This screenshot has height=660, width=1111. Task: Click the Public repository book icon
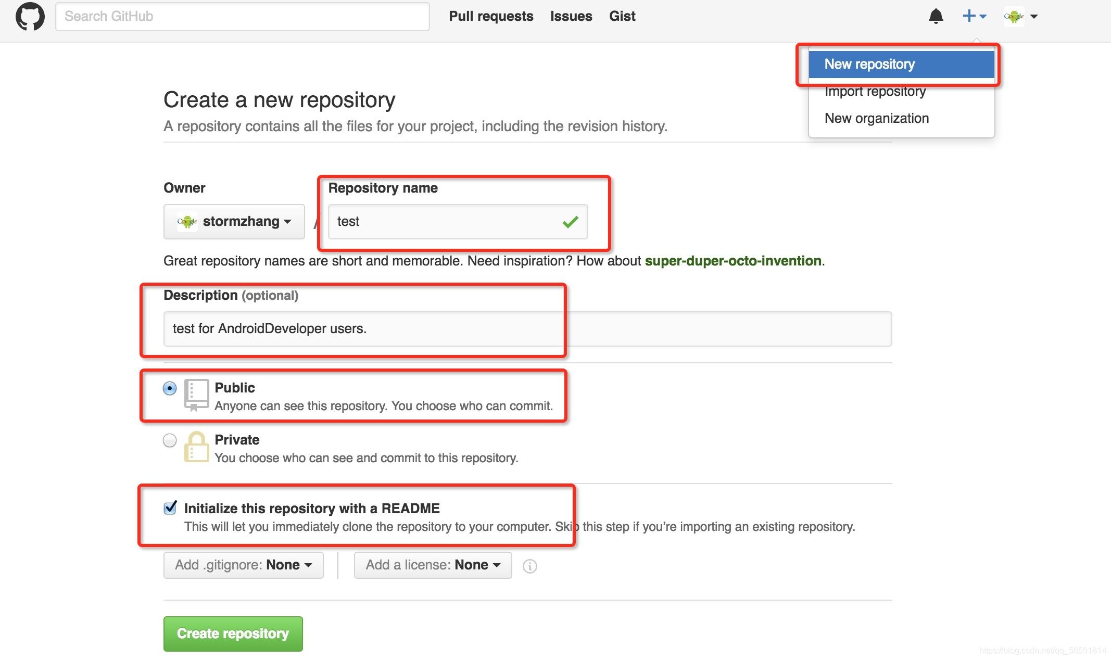tap(196, 395)
